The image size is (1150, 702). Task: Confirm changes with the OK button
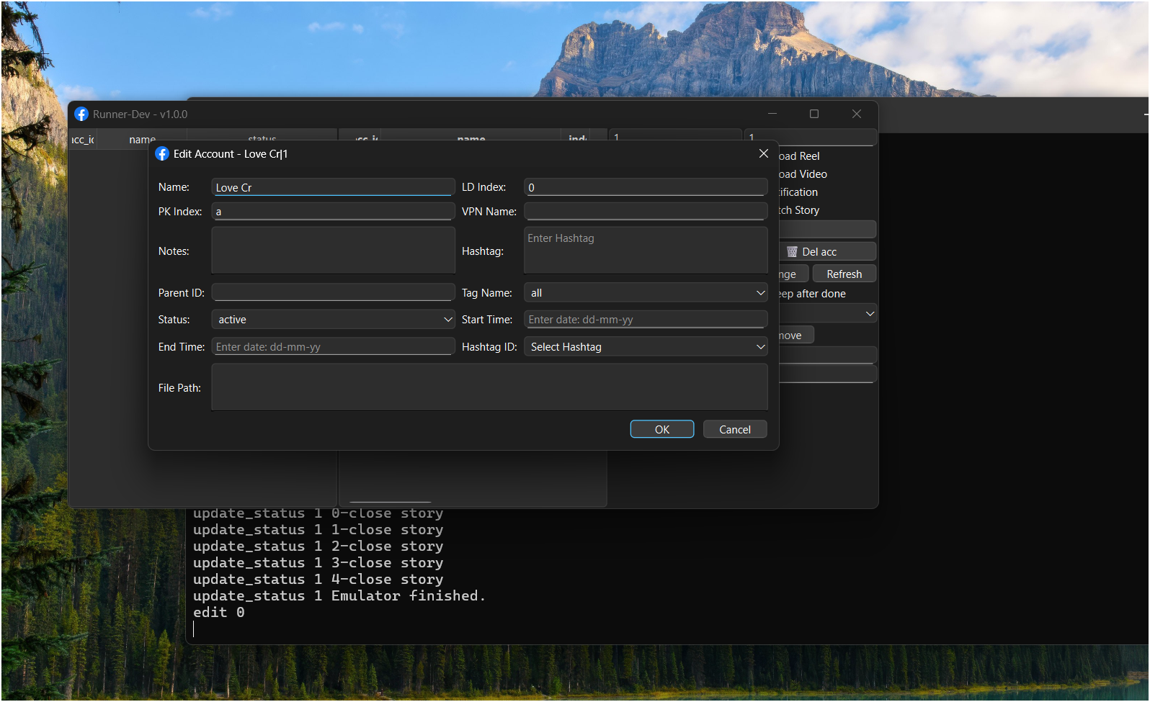(661, 429)
